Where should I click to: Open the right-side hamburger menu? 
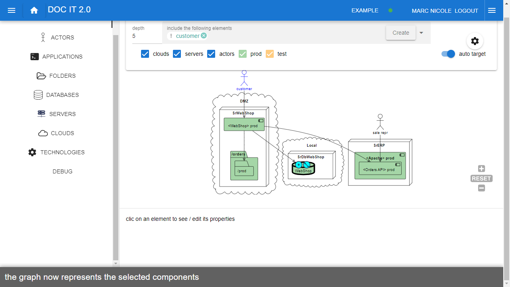click(492, 10)
